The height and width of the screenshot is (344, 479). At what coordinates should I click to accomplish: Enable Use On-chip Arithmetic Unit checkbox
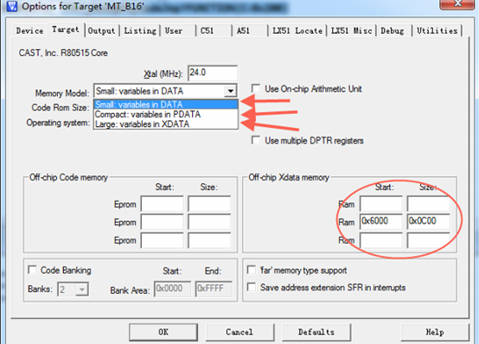[256, 89]
